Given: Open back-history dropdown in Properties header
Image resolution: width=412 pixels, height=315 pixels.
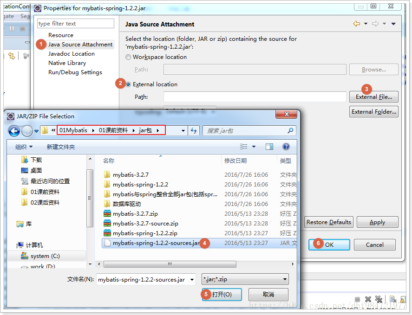Looking at the screenshot, I should [366, 24].
